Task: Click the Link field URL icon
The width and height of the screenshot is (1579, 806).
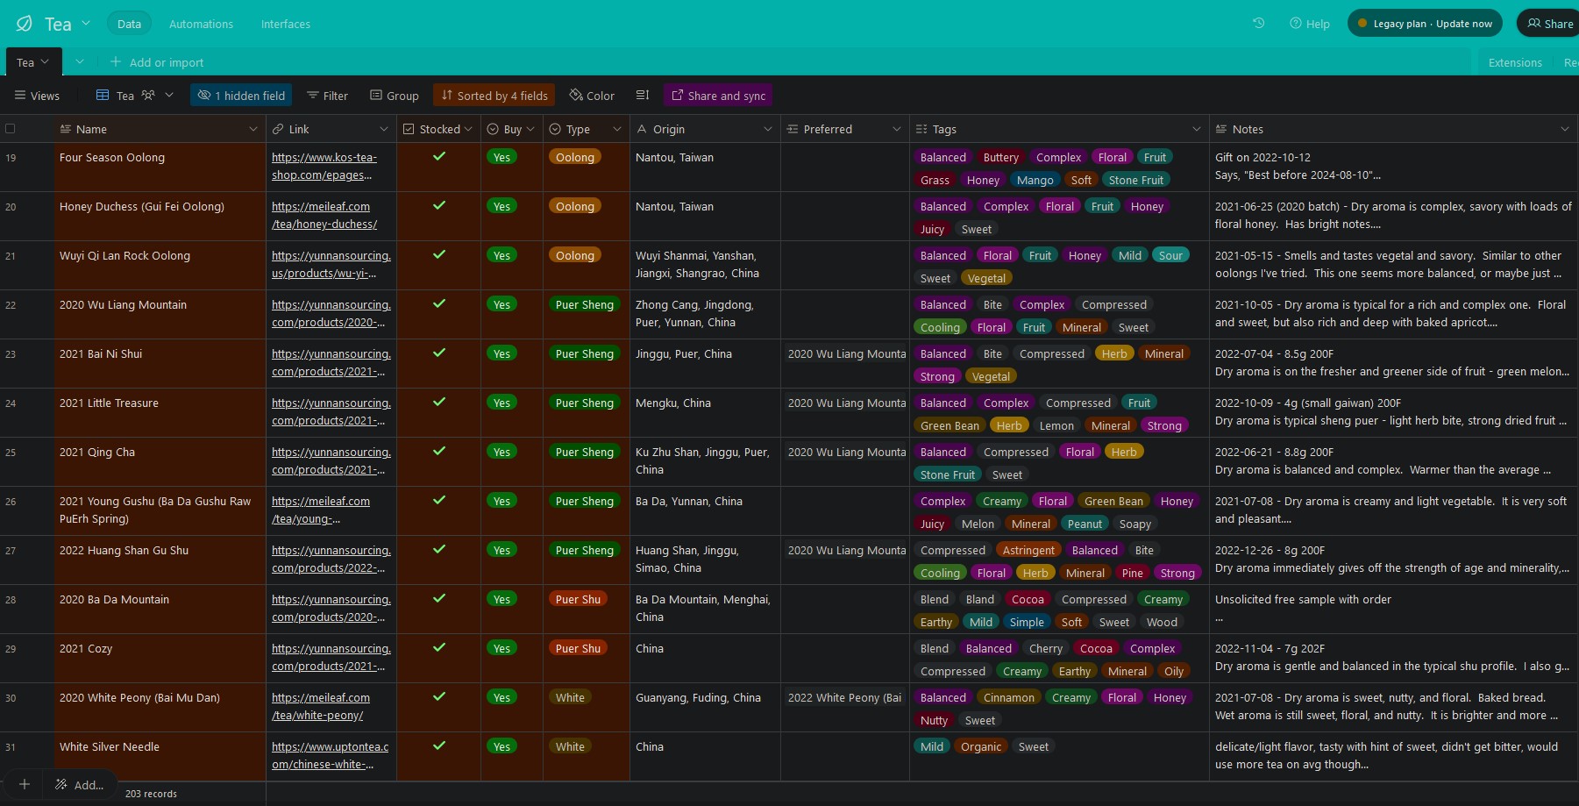Action: click(x=278, y=129)
